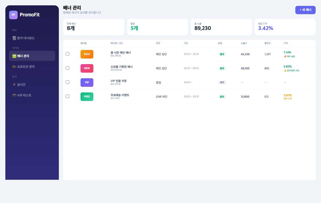Click the 무료배송 이벤트 name
This screenshot has width=321, height=203.
(x=120, y=95)
